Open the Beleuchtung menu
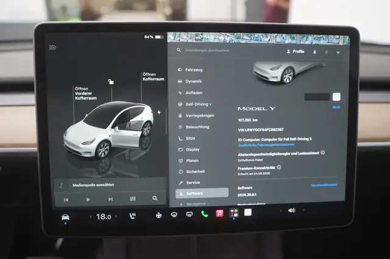Viewport: 390px width, 259px height. coord(194,127)
